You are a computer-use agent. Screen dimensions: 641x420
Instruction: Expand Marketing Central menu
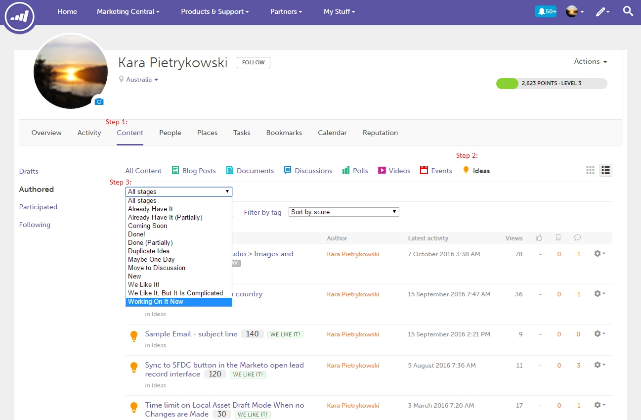tap(128, 11)
